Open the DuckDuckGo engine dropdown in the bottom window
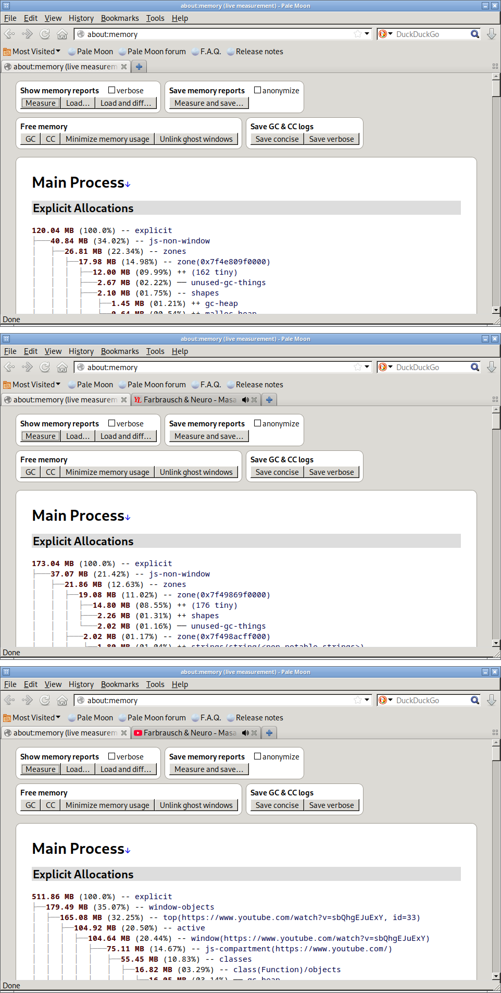This screenshot has height=993, width=501. click(385, 700)
